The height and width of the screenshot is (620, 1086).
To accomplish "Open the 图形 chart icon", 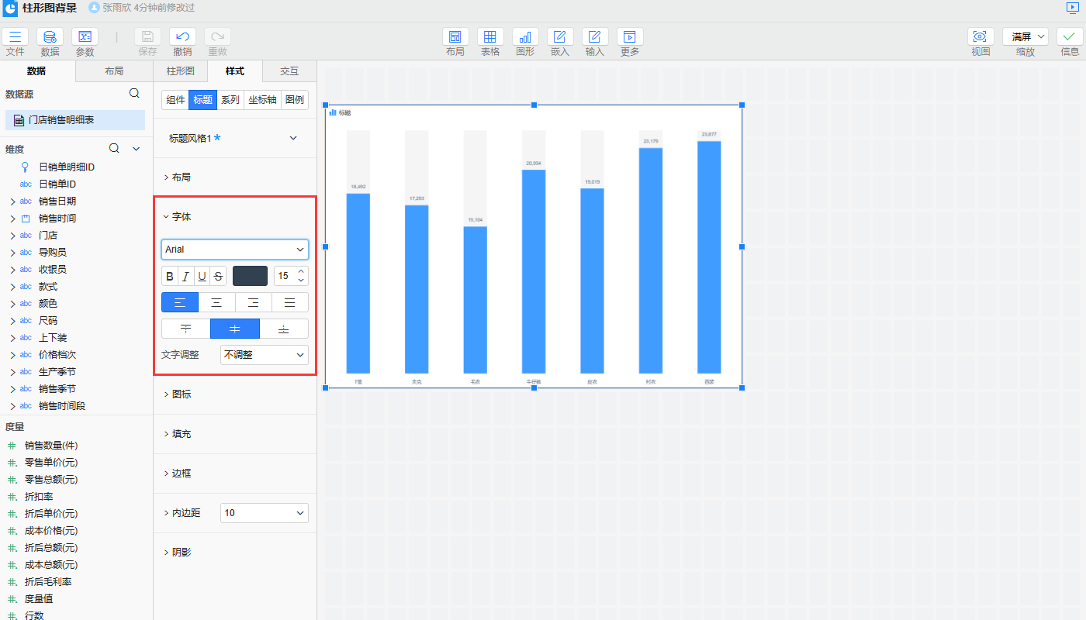I will click(x=525, y=37).
